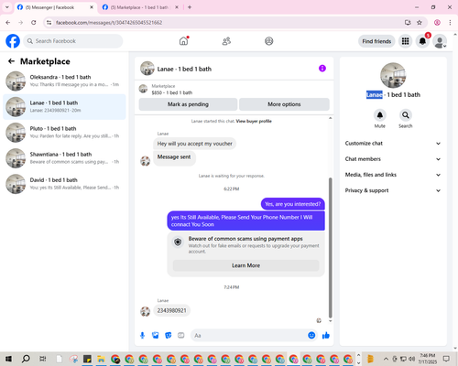The width and height of the screenshot is (458, 366).
Task: Search in conversation using magnifier icon
Action: point(405,115)
